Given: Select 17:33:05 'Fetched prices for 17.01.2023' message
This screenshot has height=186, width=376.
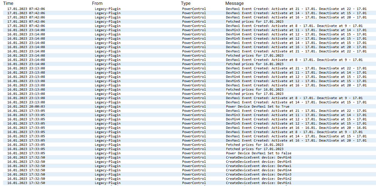Looking at the screenshot, I should (x=255, y=149).
